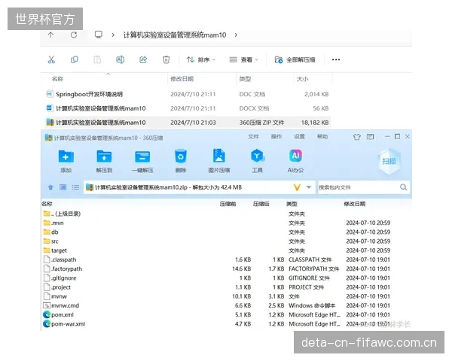Click the 扫描 scan hexagon button
452x361 pixels.
[389, 161]
